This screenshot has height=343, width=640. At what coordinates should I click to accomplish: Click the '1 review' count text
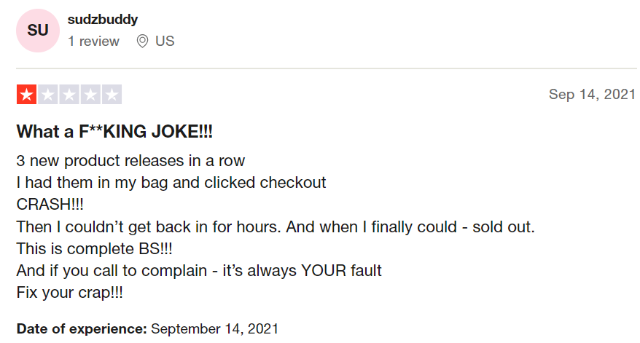pos(93,42)
